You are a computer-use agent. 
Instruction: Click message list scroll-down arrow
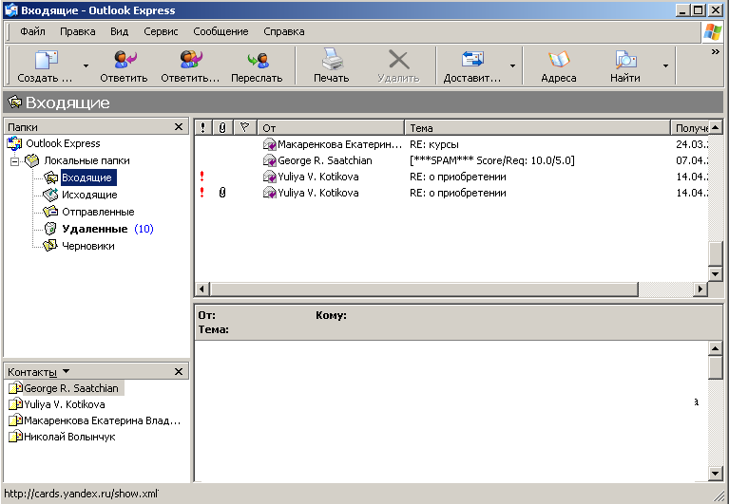pyautogui.click(x=715, y=274)
